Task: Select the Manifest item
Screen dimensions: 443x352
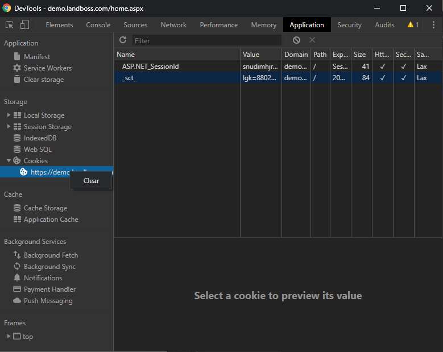Action: [x=37, y=56]
